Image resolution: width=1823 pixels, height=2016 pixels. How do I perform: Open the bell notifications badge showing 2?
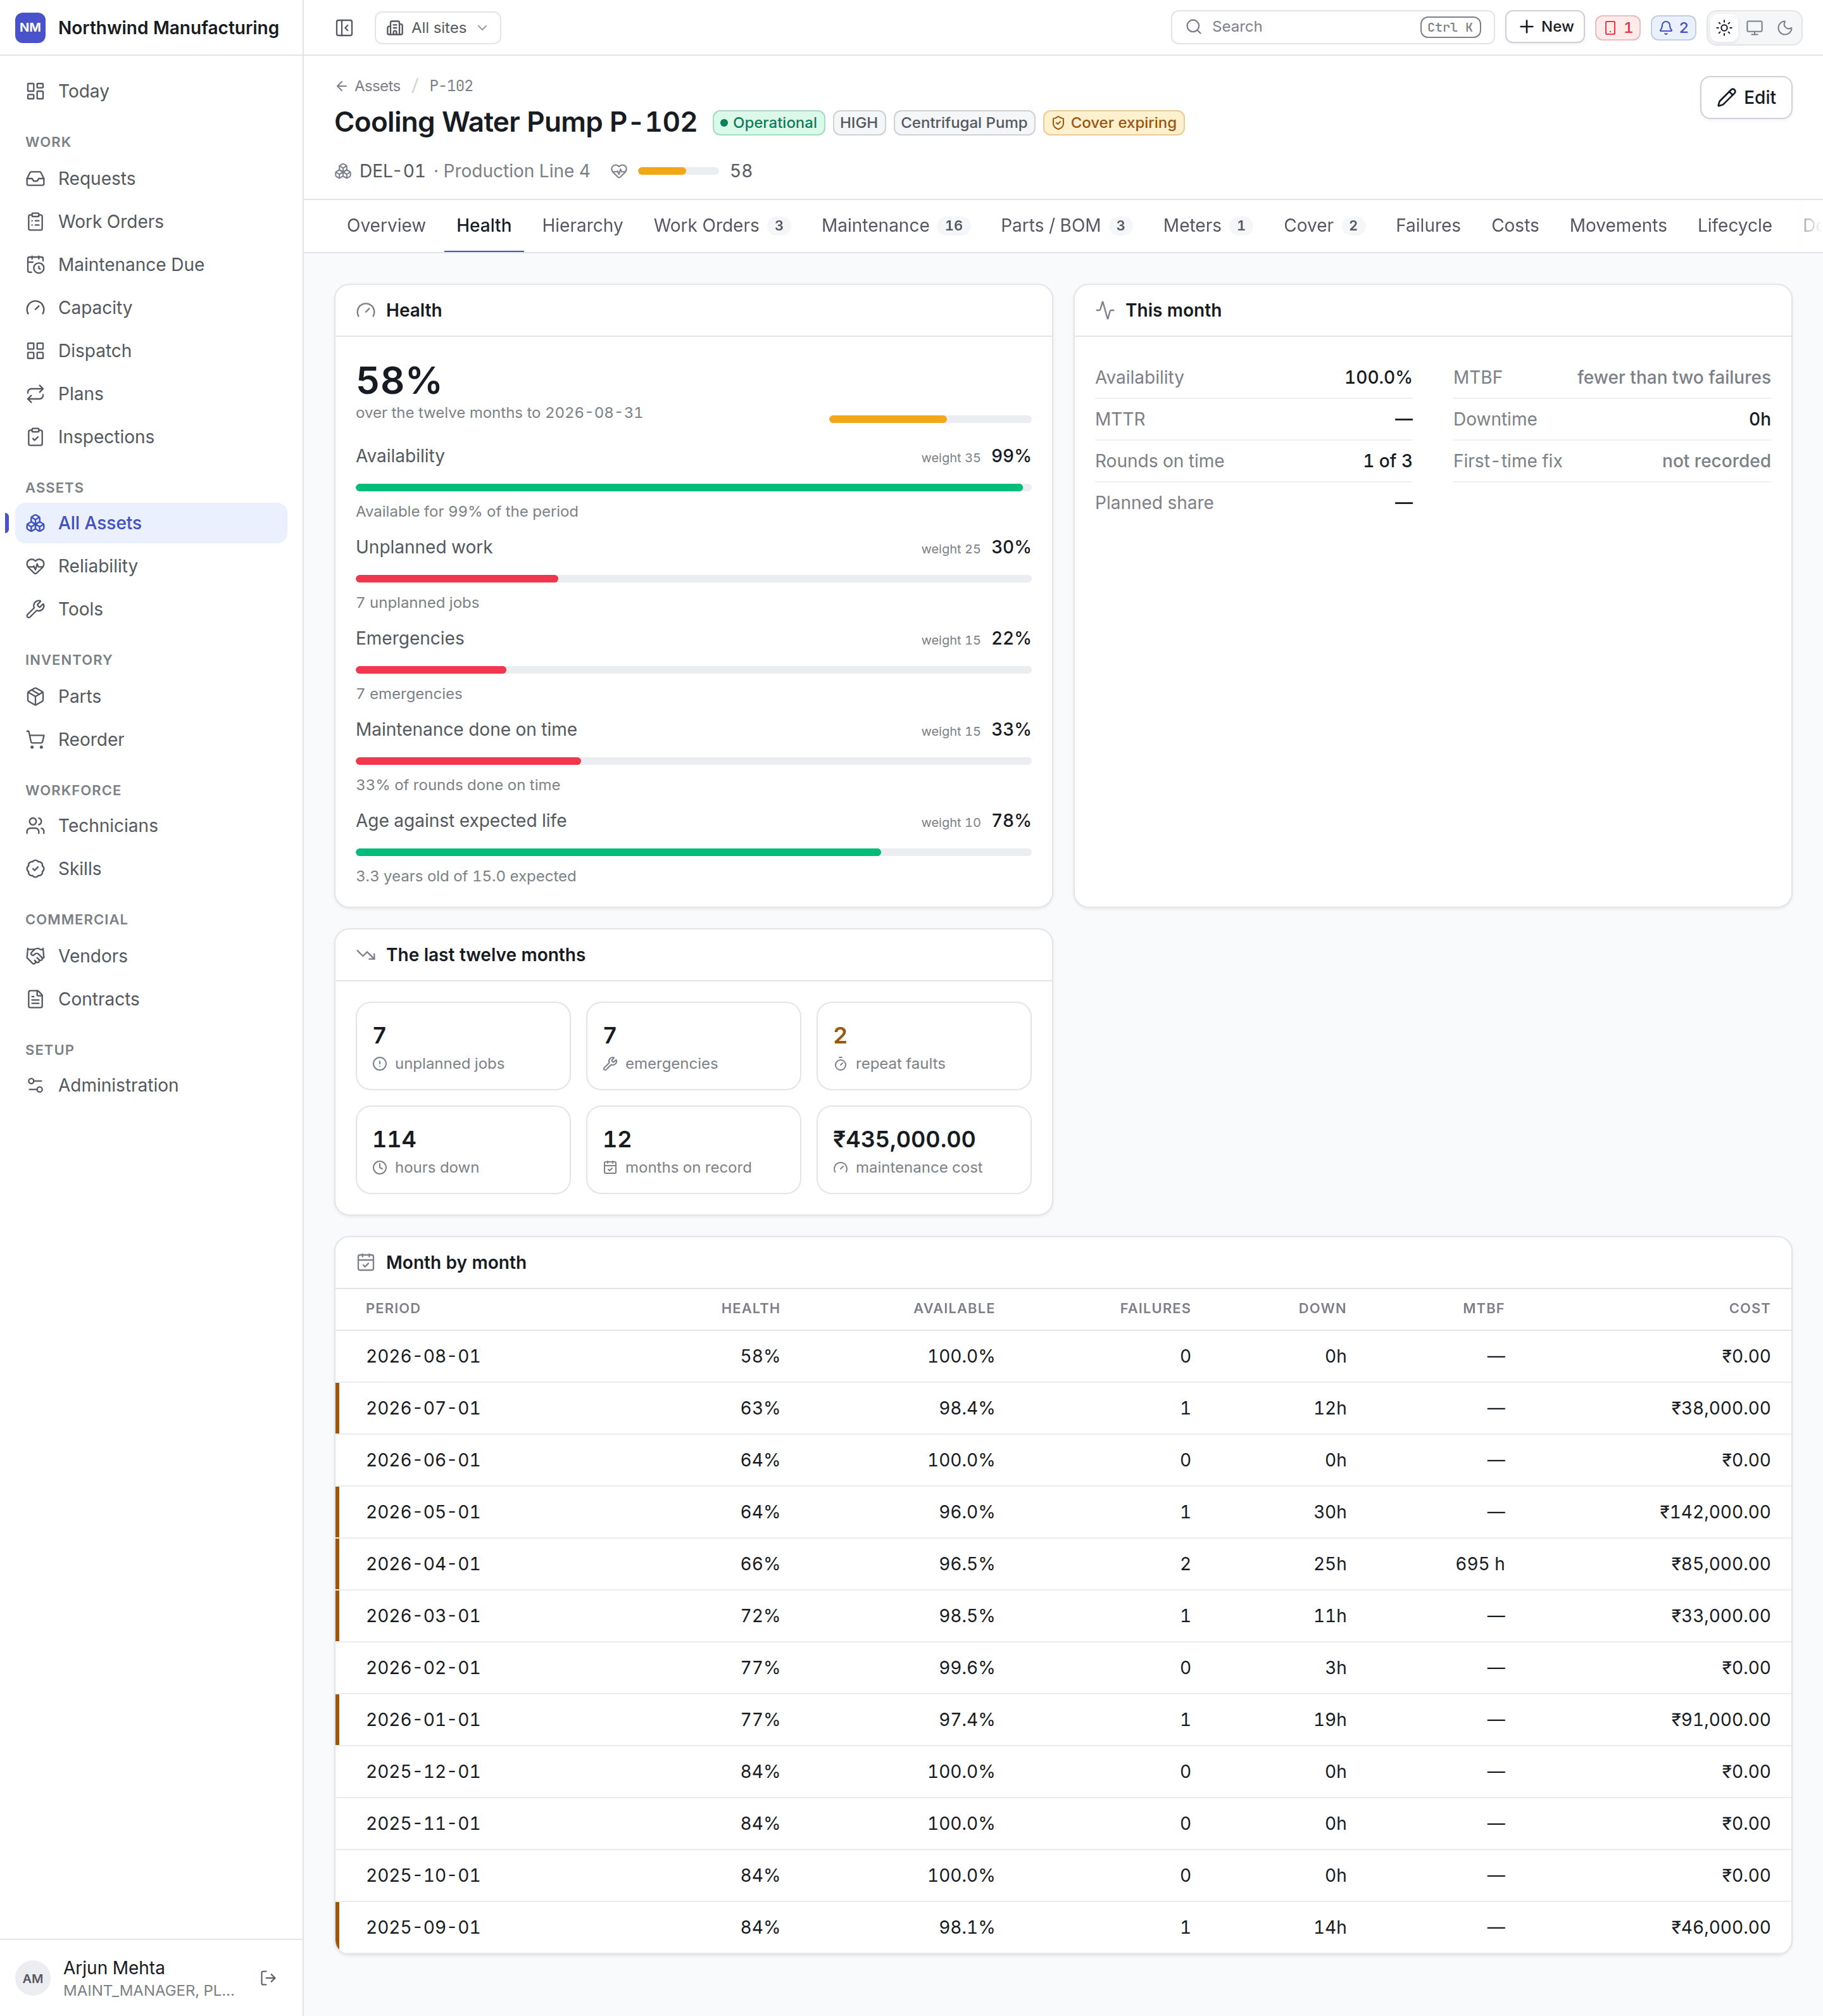(x=1673, y=27)
